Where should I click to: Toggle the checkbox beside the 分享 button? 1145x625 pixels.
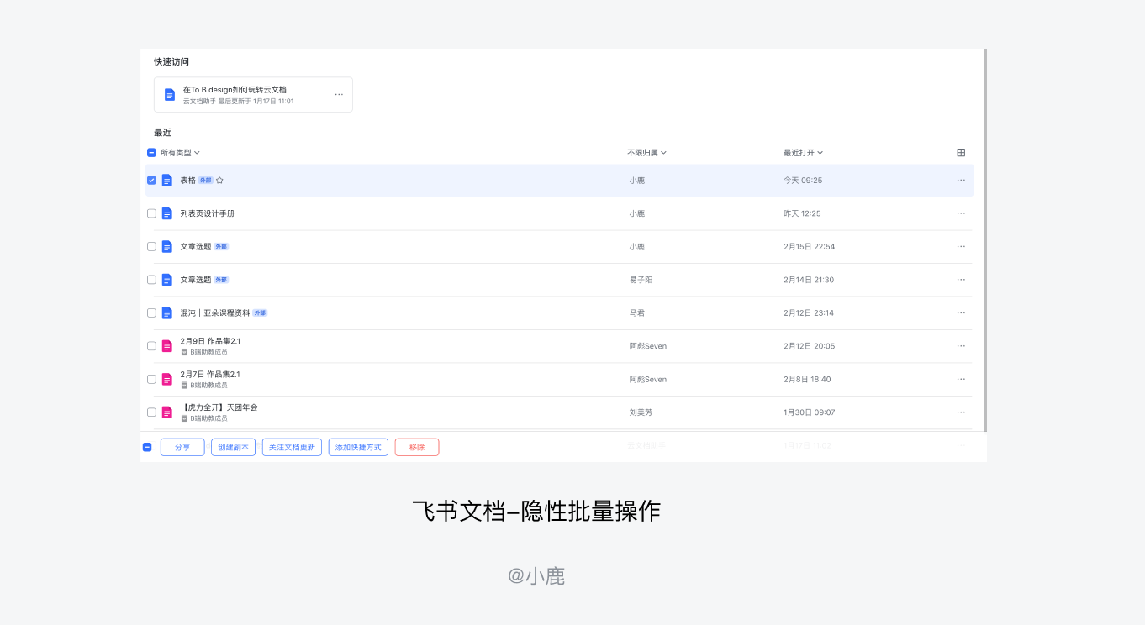pos(147,448)
